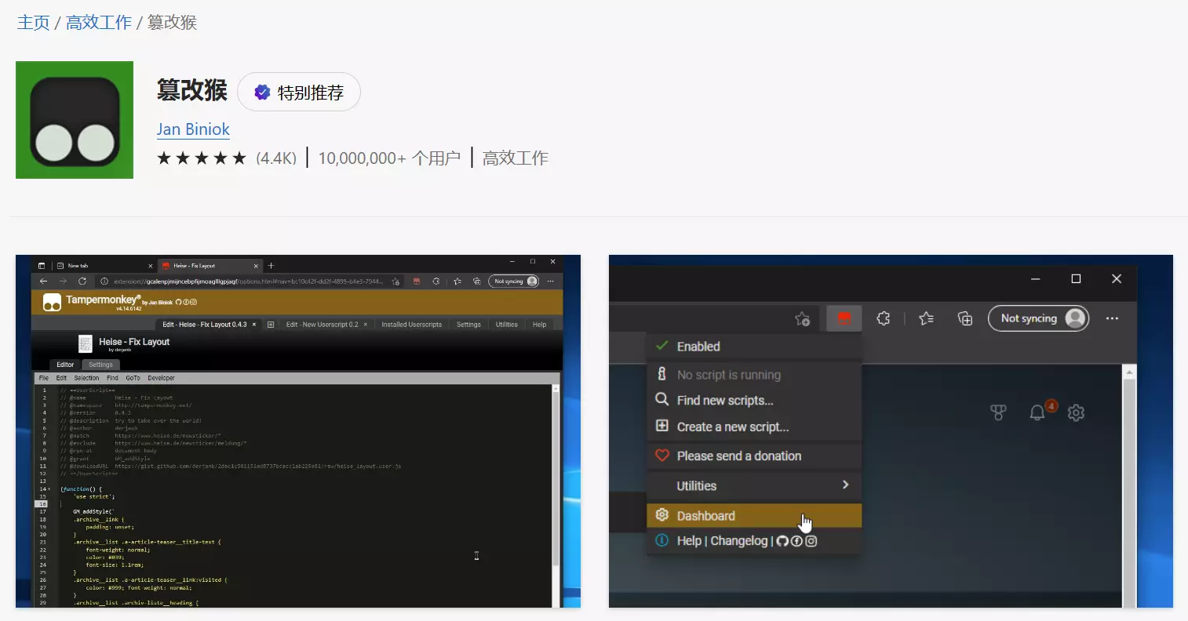Open the 高效工作 breadcrumb link
1188x621 pixels.
[99, 22]
